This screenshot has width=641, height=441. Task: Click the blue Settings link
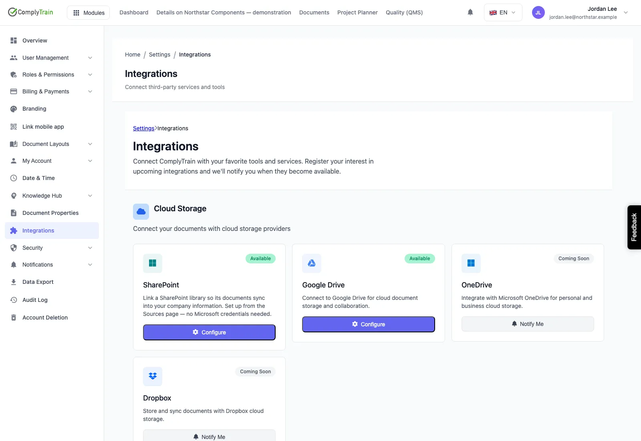click(x=143, y=128)
